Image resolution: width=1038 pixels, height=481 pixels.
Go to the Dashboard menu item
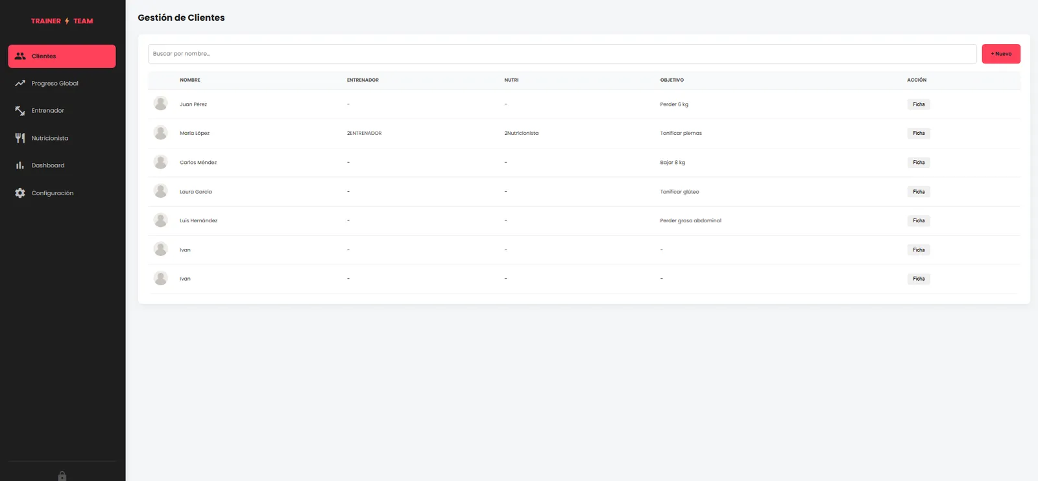(62, 165)
